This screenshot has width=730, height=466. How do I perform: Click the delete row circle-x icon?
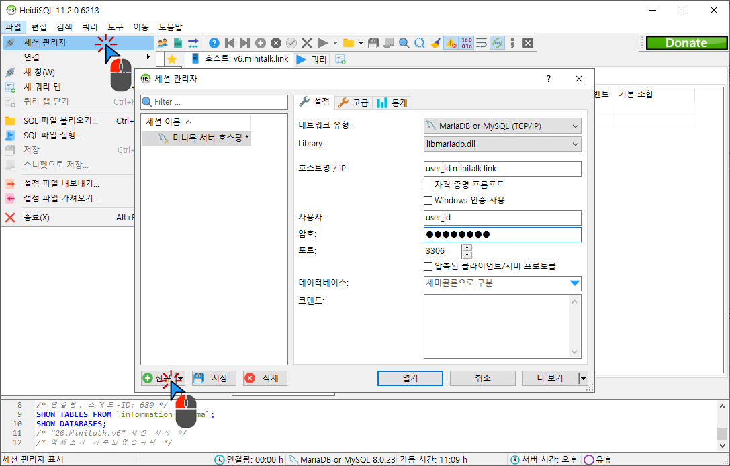[276, 43]
